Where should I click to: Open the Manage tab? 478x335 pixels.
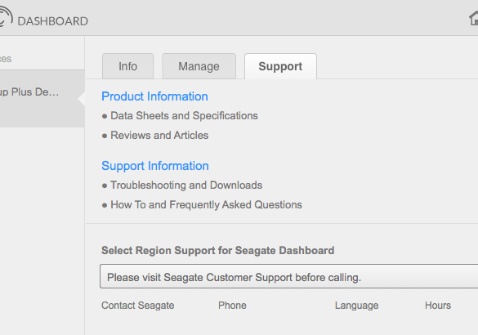pyautogui.click(x=199, y=66)
